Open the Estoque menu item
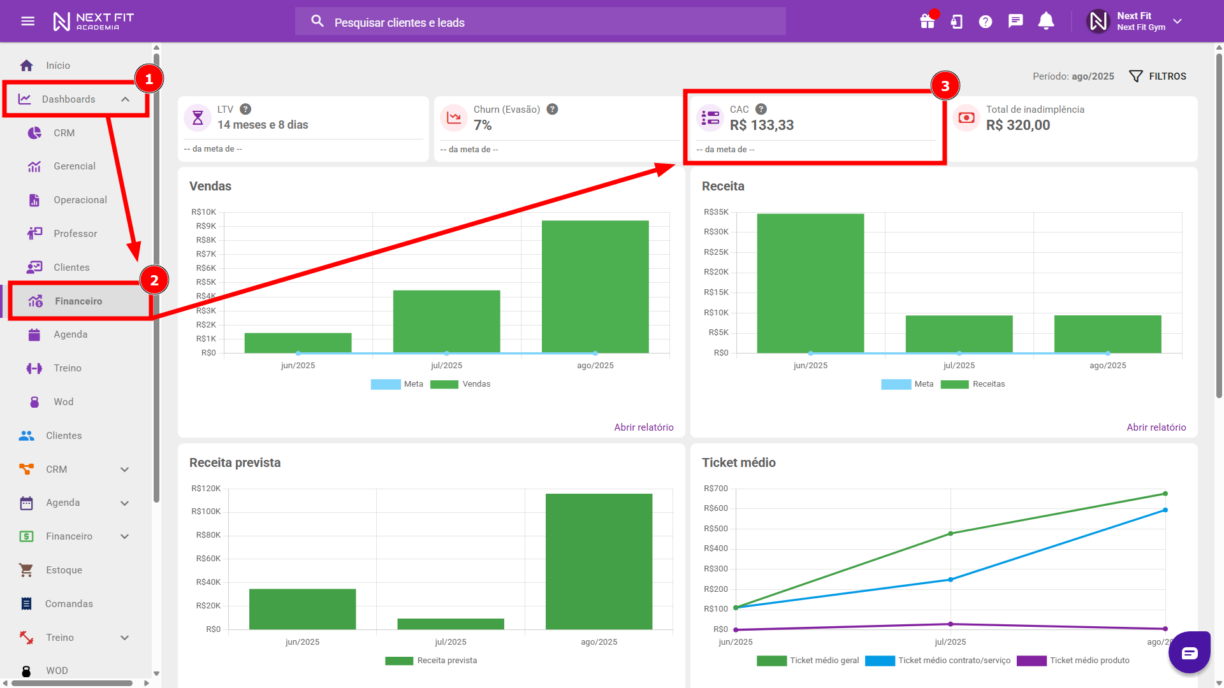The height and width of the screenshot is (688, 1224). [x=64, y=570]
